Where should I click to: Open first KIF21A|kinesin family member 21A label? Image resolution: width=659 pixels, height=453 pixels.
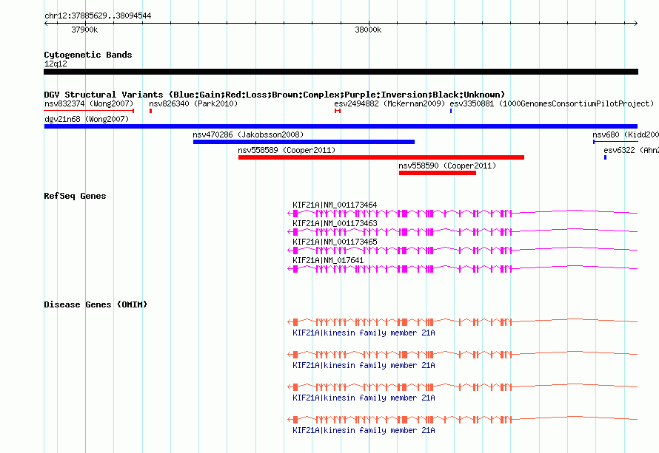tap(364, 333)
